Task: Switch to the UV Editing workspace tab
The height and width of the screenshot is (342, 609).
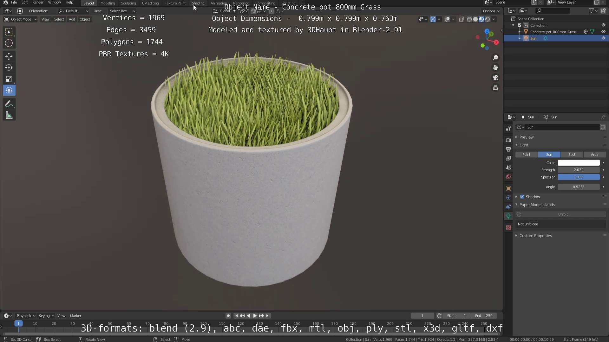Action: pos(150,3)
